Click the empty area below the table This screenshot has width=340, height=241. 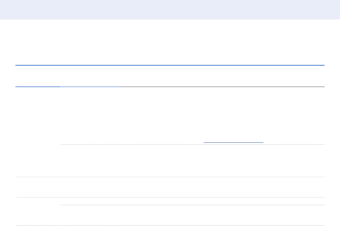point(170,233)
